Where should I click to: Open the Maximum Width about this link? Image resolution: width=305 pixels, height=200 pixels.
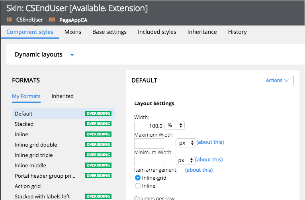[x=210, y=142]
